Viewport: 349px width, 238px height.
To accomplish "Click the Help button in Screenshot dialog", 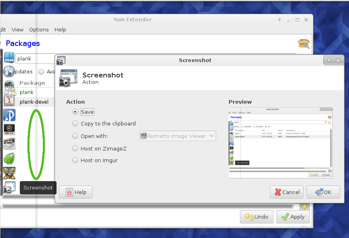I will coord(76,192).
